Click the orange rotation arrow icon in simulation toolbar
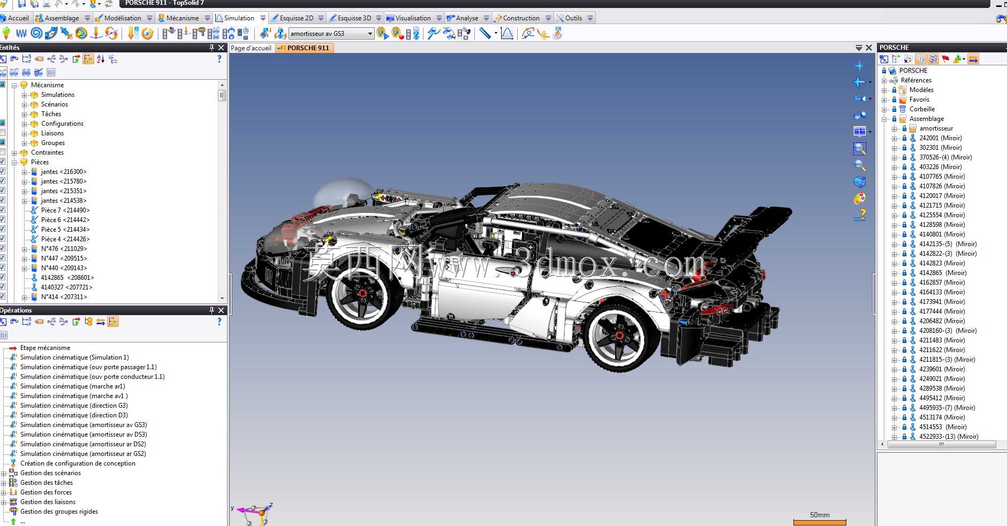This screenshot has width=1007, height=526. (x=148, y=33)
